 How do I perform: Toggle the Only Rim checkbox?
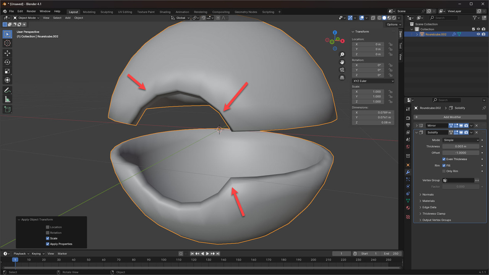[444, 171]
